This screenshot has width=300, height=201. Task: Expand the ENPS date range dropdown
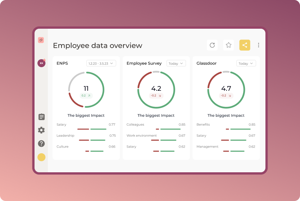(101, 64)
